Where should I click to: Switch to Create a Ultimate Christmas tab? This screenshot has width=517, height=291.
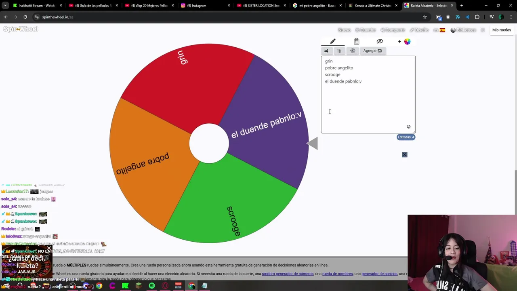pyautogui.click(x=373, y=6)
